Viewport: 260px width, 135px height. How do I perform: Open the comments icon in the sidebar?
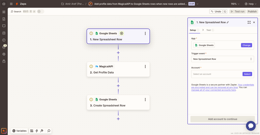coord(4,26)
